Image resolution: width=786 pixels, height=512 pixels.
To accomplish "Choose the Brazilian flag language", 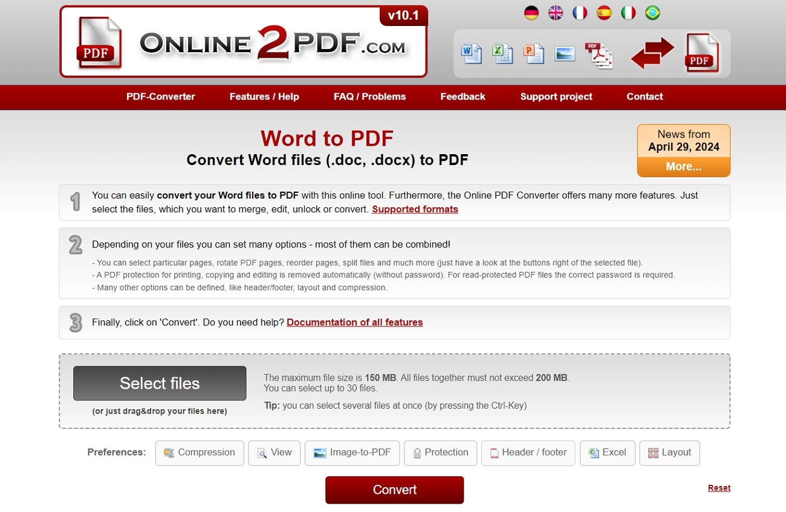I will [x=652, y=13].
